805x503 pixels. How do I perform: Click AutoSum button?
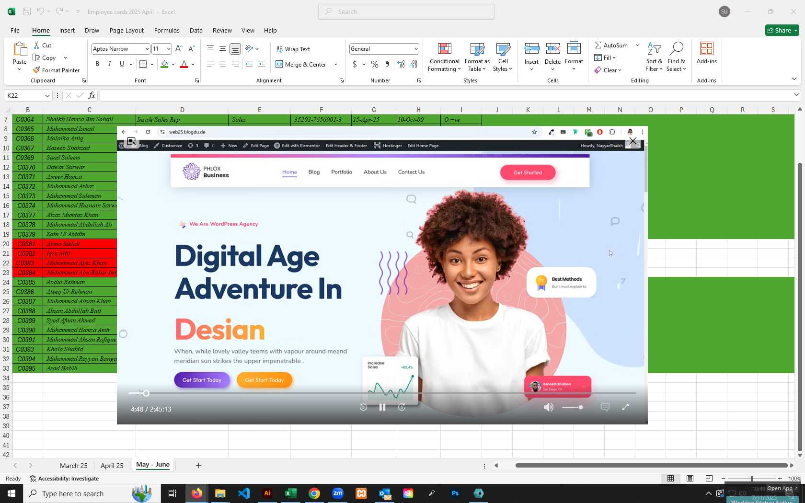pos(611,45)
